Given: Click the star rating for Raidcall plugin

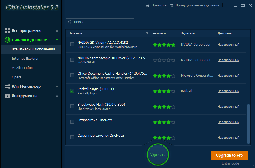Looking at the screenshot, I should click(164, 91).
